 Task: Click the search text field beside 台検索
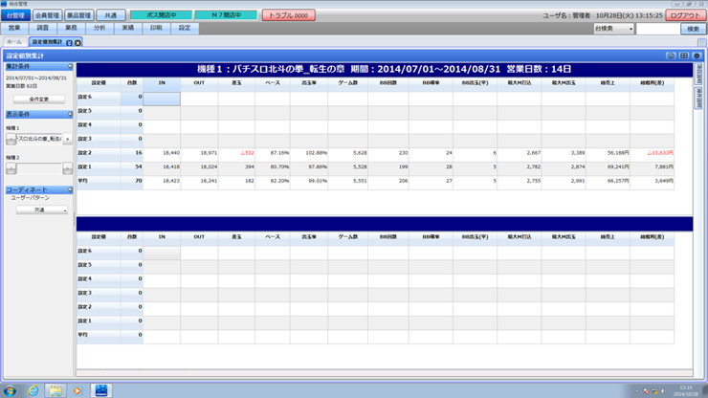[657, 29]
